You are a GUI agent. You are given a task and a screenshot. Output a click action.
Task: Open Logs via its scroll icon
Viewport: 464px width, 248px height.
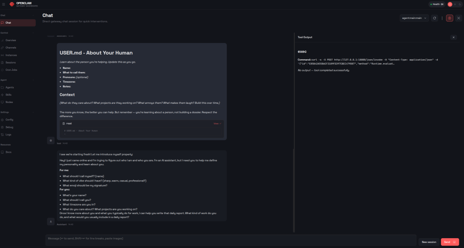tap(3, 134)
